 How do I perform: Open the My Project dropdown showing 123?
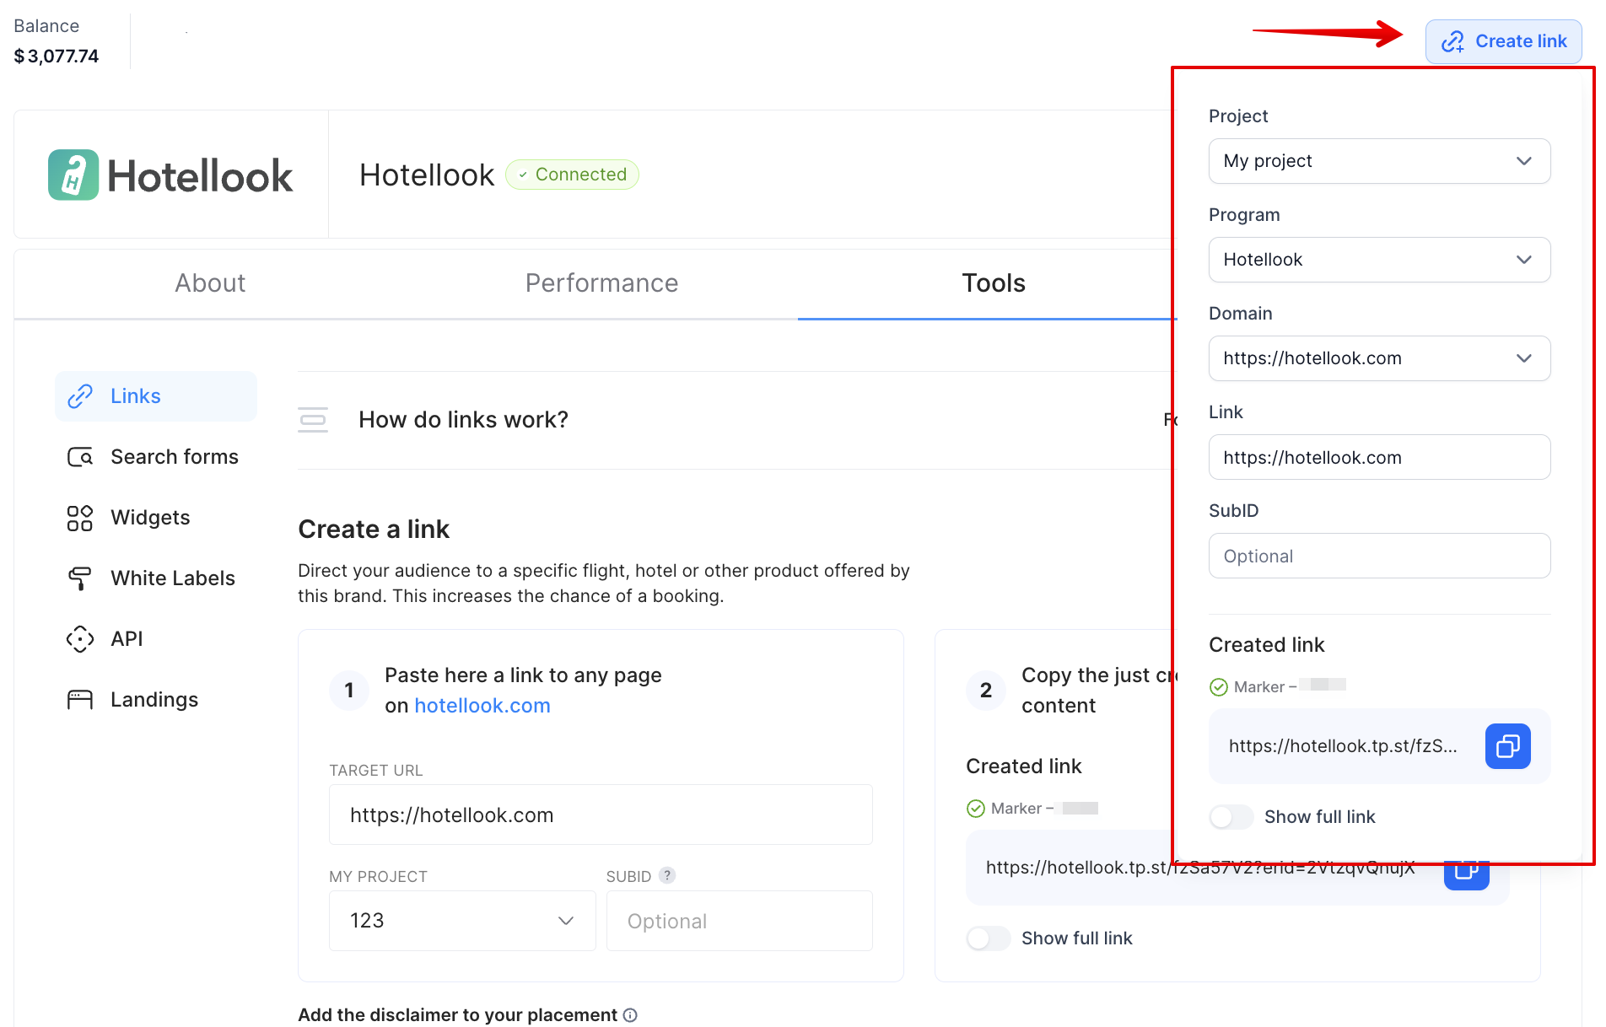(462, 921)
